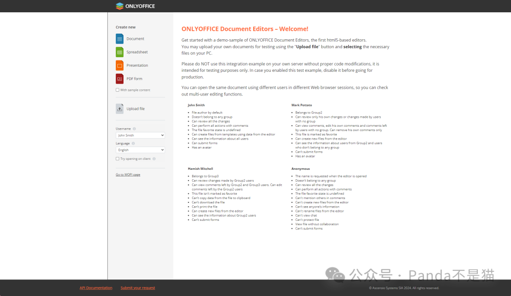Open the Go to WOPI page link
The width and height of the screenshot is (511, 296).
tap(128, 174)
